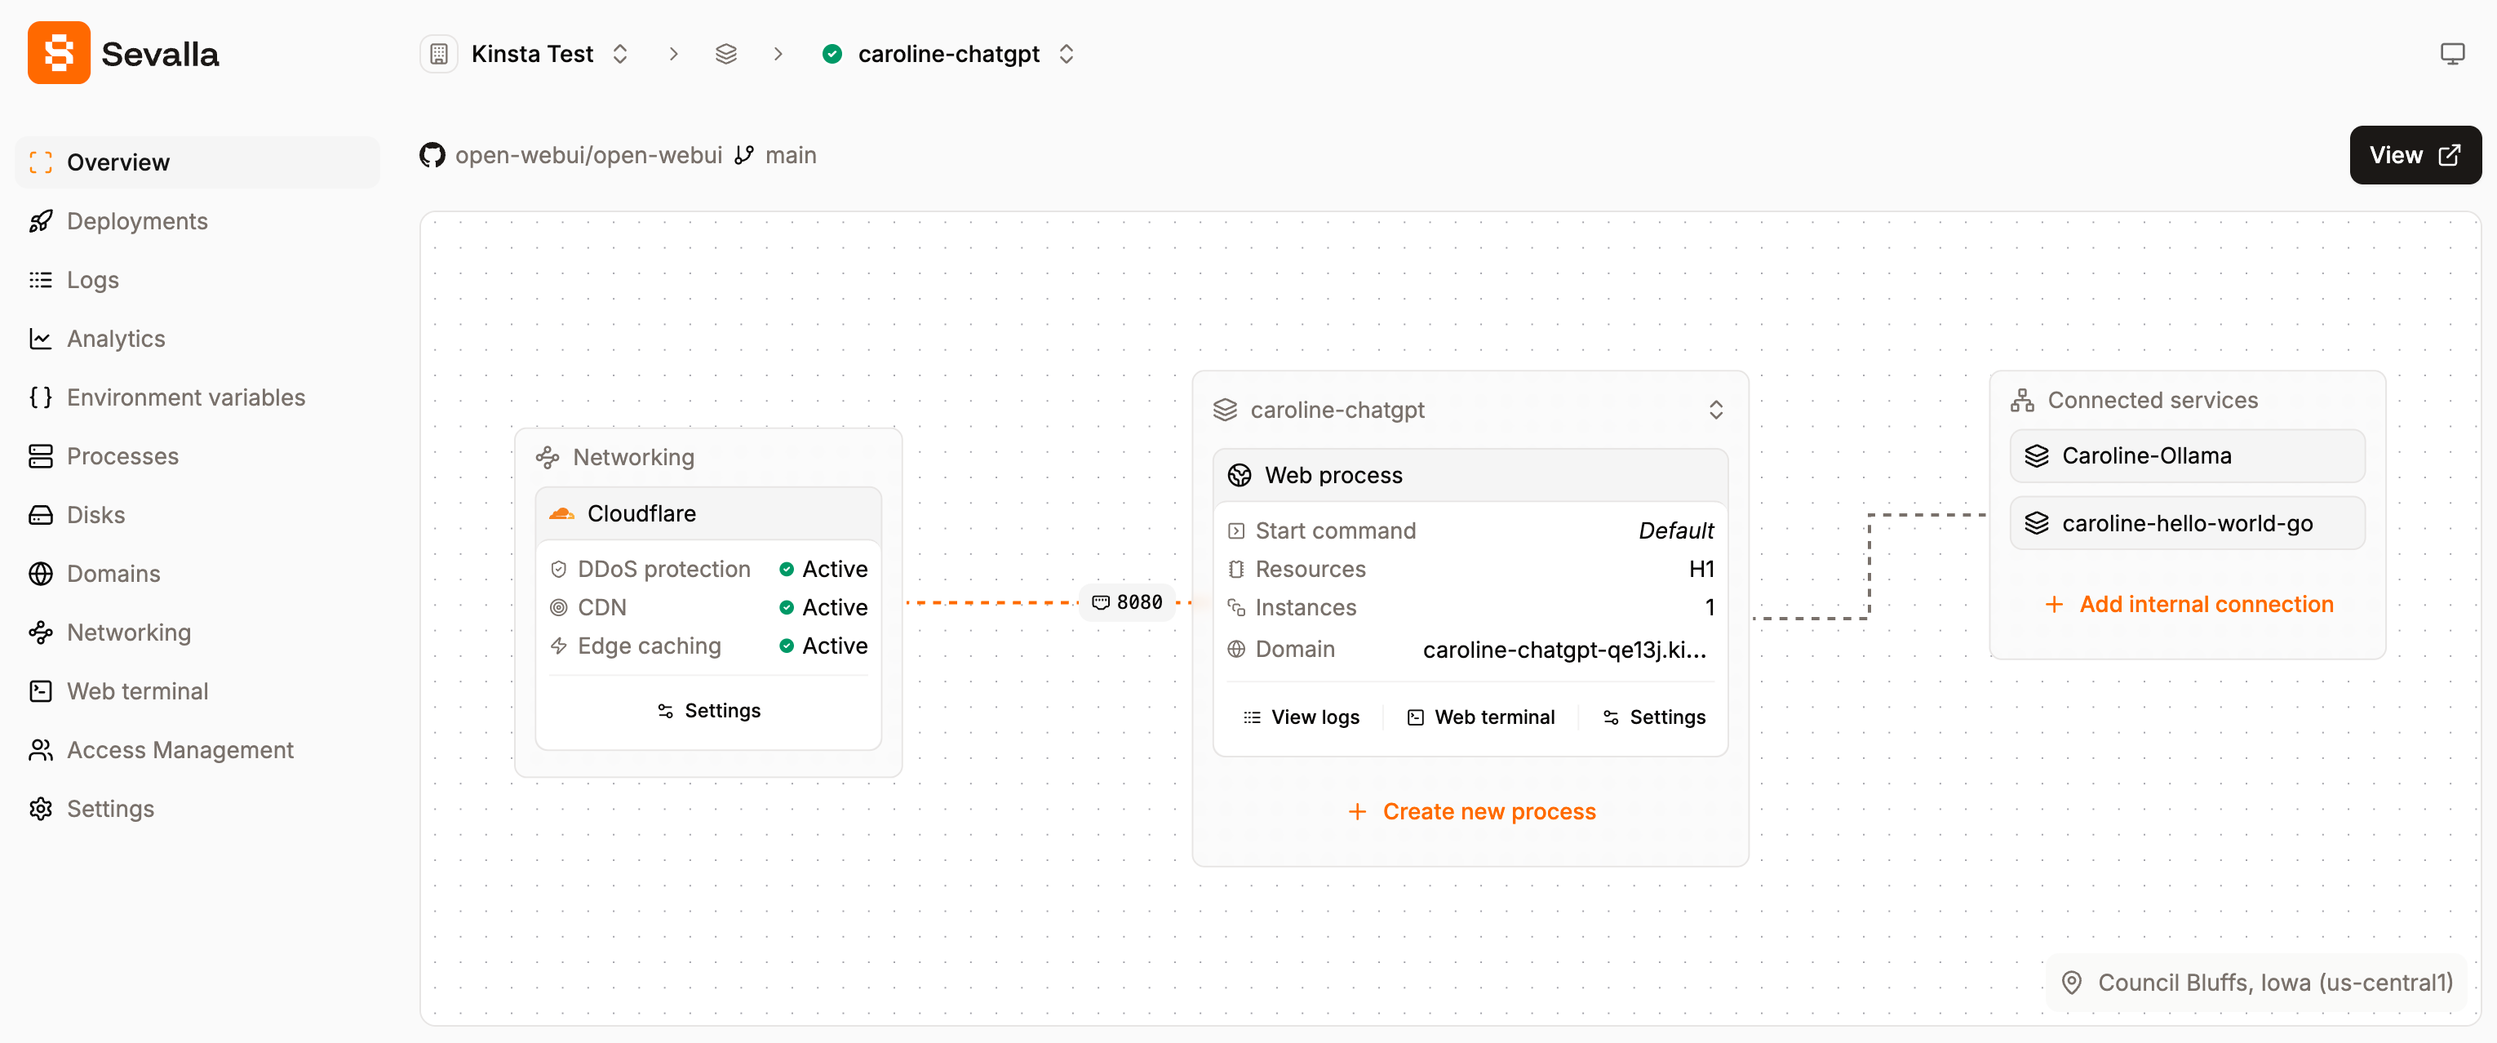Open the Access Management section
This screenshot has width=2497, height=1043.
pyautogui.click(x=40, y=749)
